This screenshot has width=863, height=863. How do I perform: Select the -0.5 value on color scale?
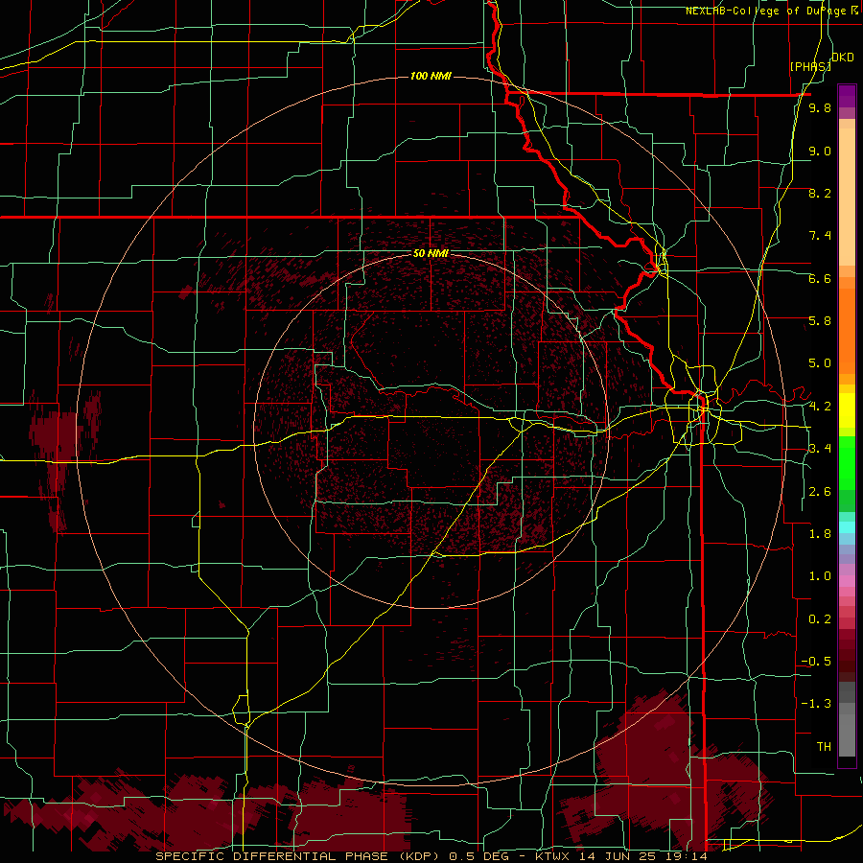tap(816, 662)
